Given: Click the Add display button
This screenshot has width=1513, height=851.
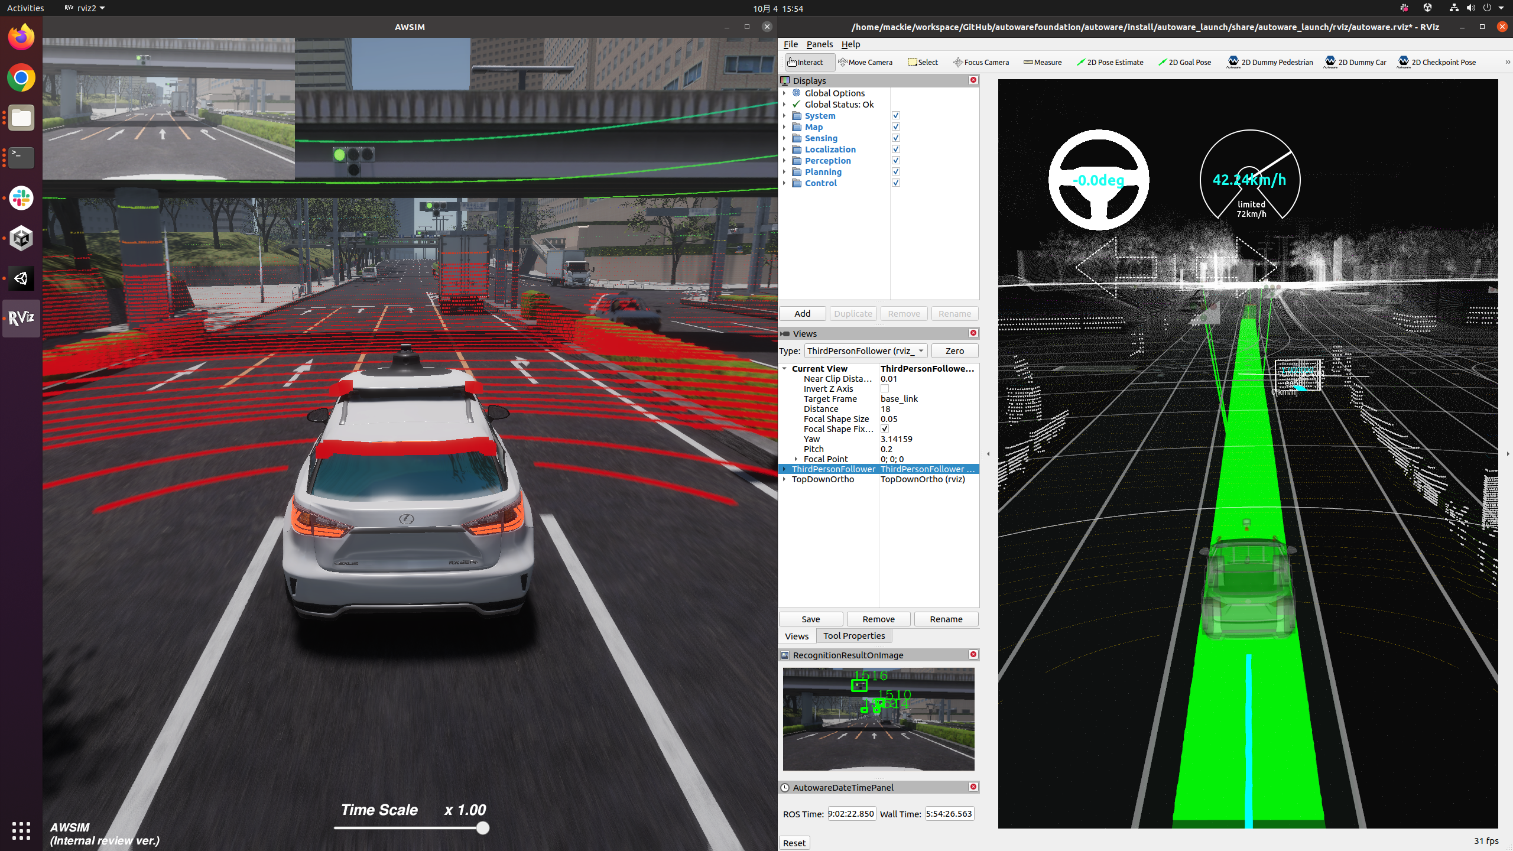Looking at the screenshot, I should (x=802, y=314).
